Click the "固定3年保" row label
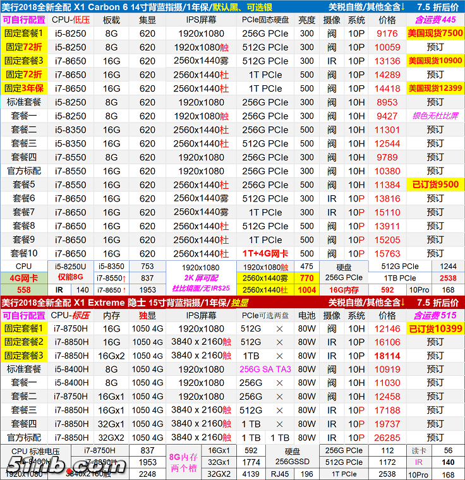The height and width of the screenshot is (480, 465). point(24,88)
